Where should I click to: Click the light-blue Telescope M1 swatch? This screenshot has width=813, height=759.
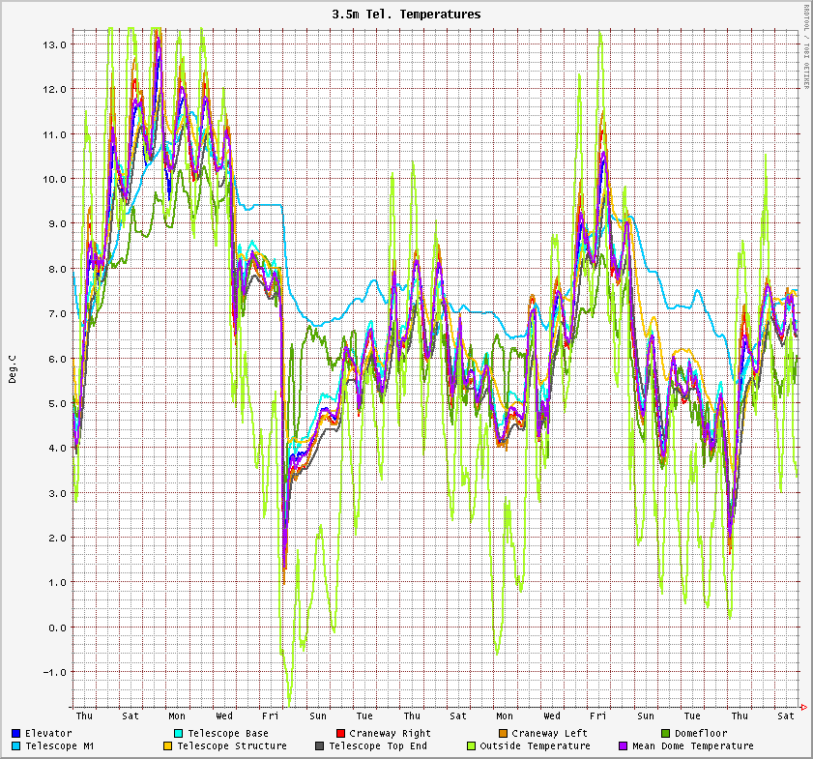point(16,746)
